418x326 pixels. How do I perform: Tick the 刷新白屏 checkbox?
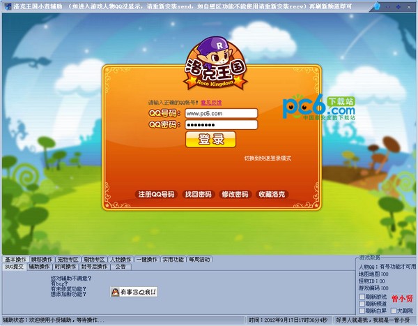click(362, 311)
